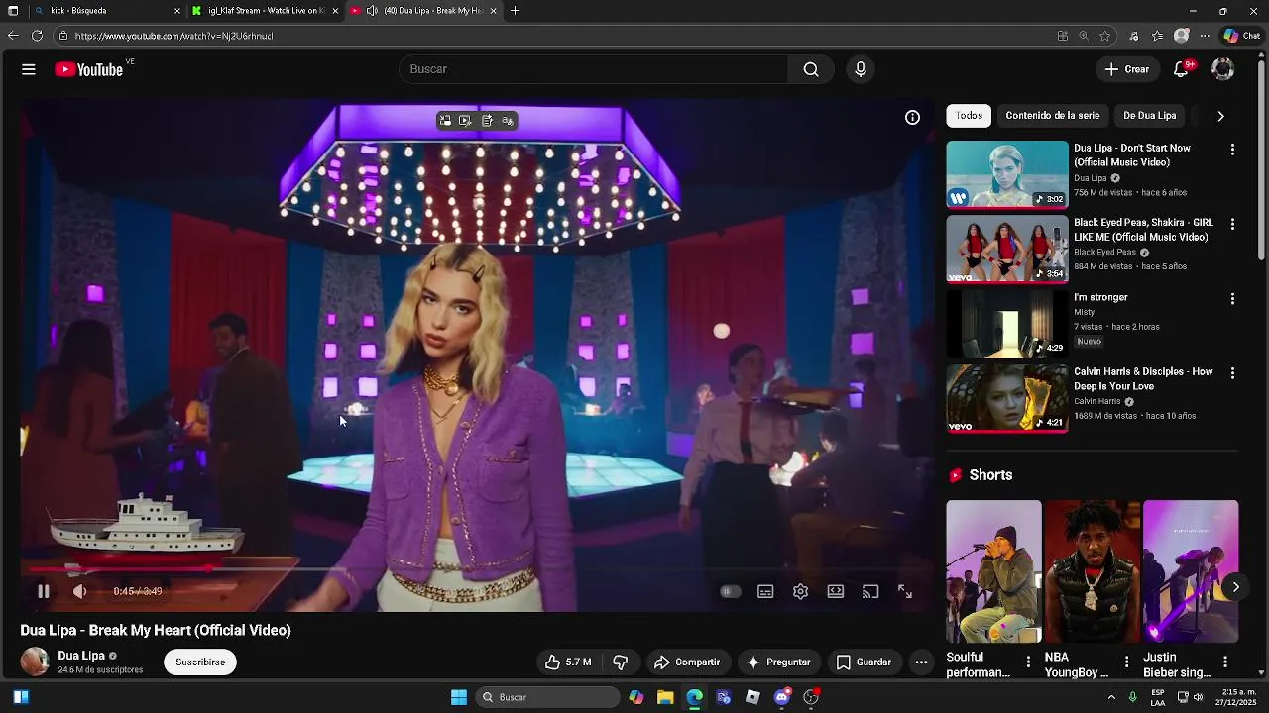Click the browser address bar URL
The width and height of the screenshot is (1269, 713).
tap(173, 36)
